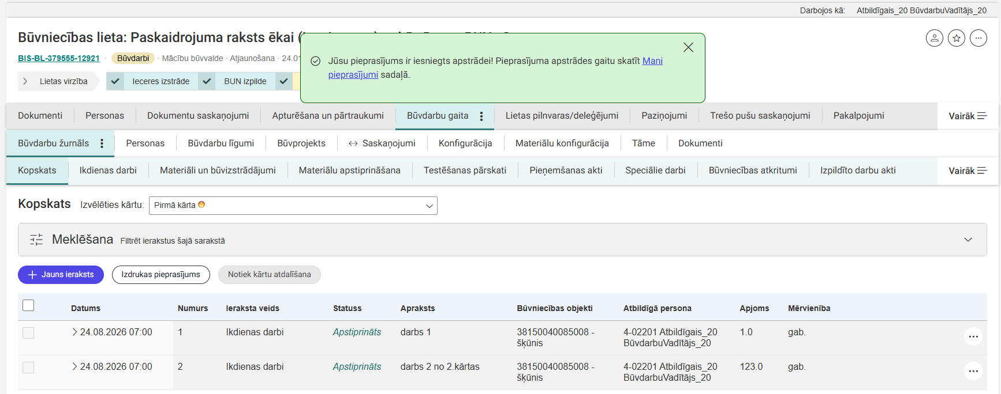
Task: Open the Personas main tab
Action: (104, 116)
